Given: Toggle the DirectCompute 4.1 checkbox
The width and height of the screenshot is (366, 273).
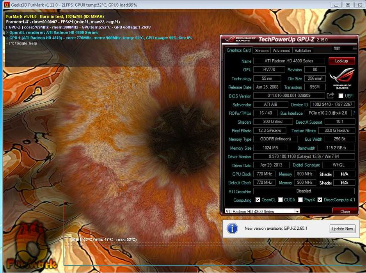Looking at the screenshot, I should (x=320, y=200).
